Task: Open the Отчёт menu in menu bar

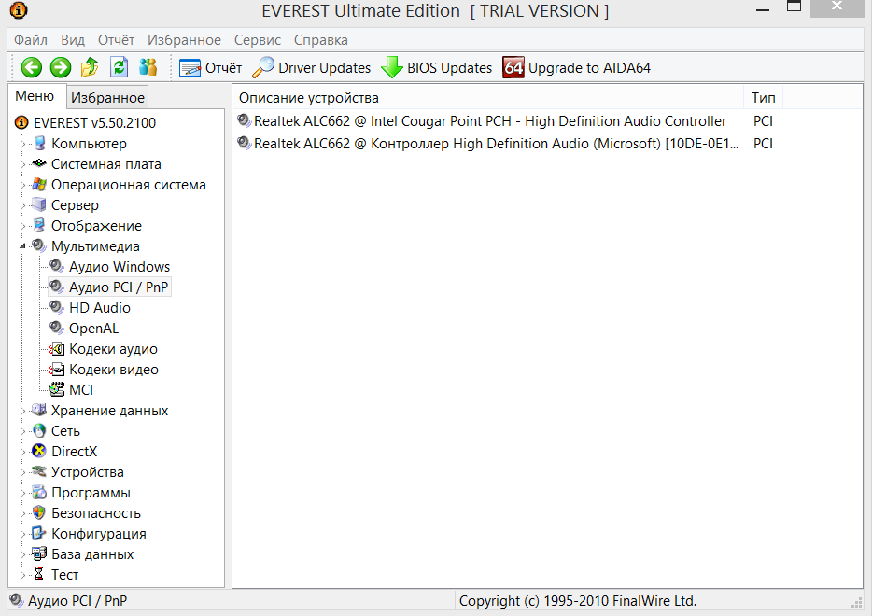Action: click(116, 40)
